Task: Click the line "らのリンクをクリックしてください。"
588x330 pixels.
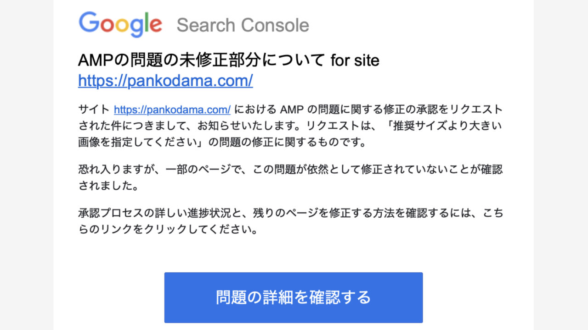Action: [168, 229]
